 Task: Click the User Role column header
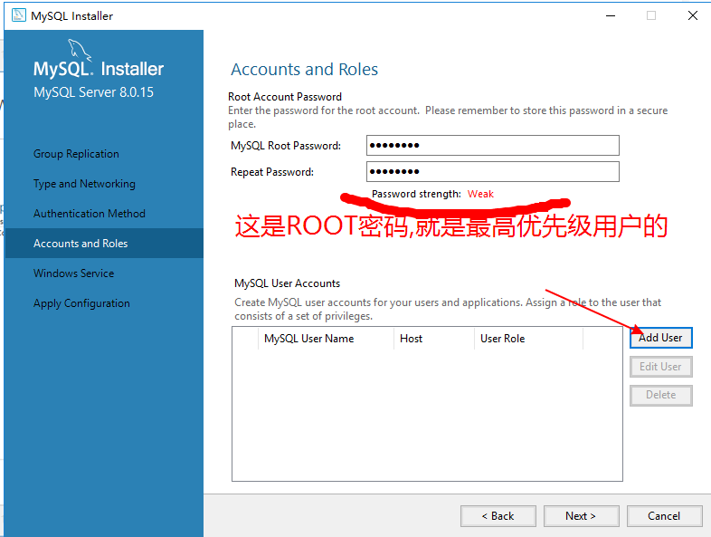pyautogui.click(x=528, y=339)
